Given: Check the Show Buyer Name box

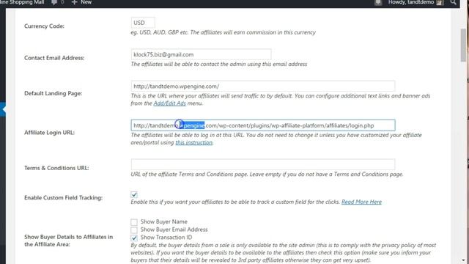Looking at the screenshot, I should point(134,221).
